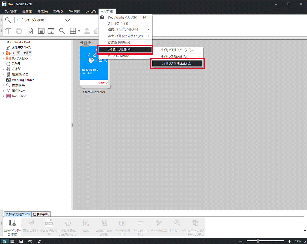Click the DocuShare icon in the tree
Image resolution: width=307 pixels, height=244 pixels.
pyautogui.click(x=8, y=96)
